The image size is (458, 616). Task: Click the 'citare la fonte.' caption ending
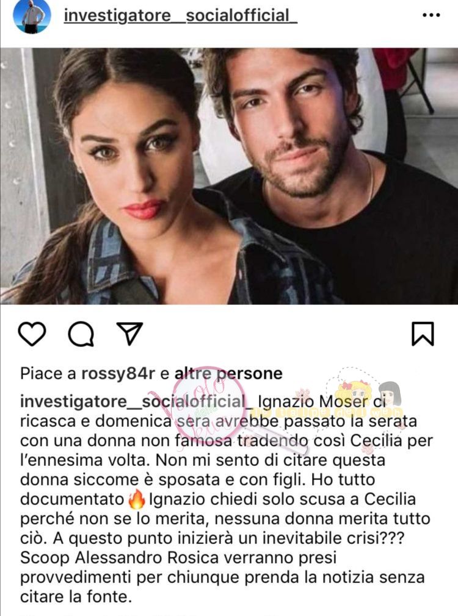pos(76,596)
